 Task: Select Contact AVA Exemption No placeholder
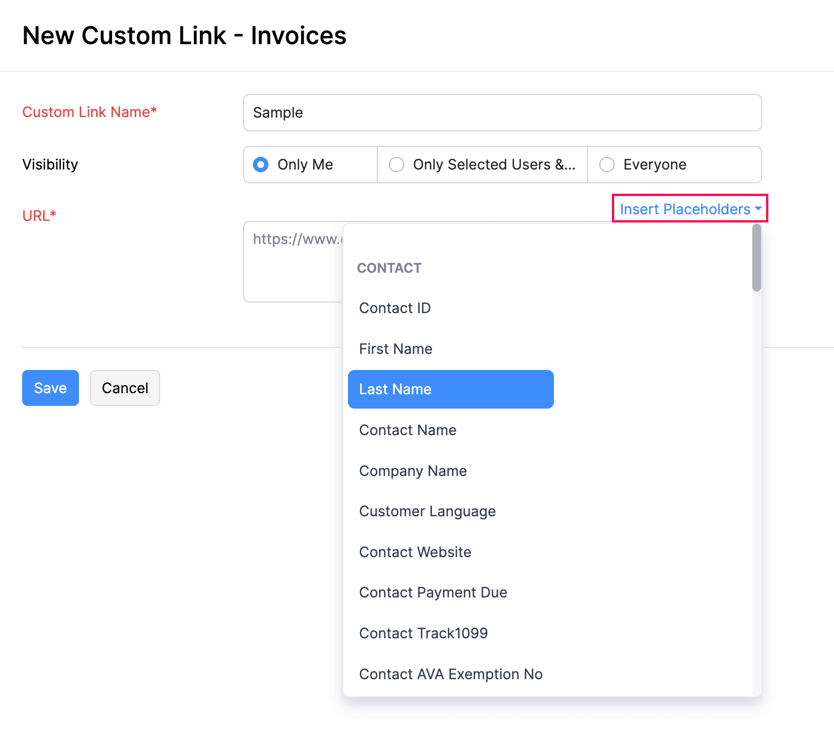pos(451,674)
